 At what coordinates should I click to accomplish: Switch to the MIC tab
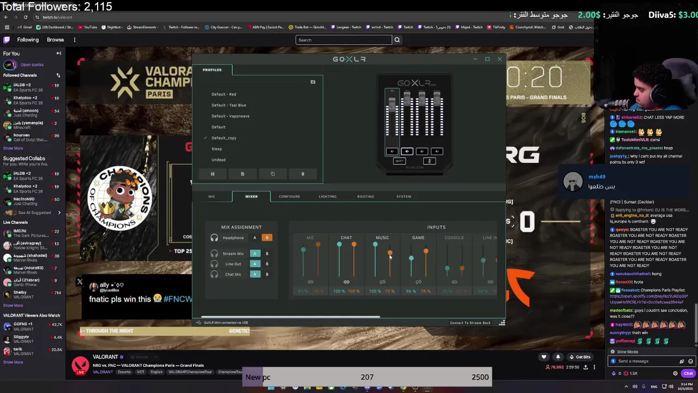(x=212, y=196)
